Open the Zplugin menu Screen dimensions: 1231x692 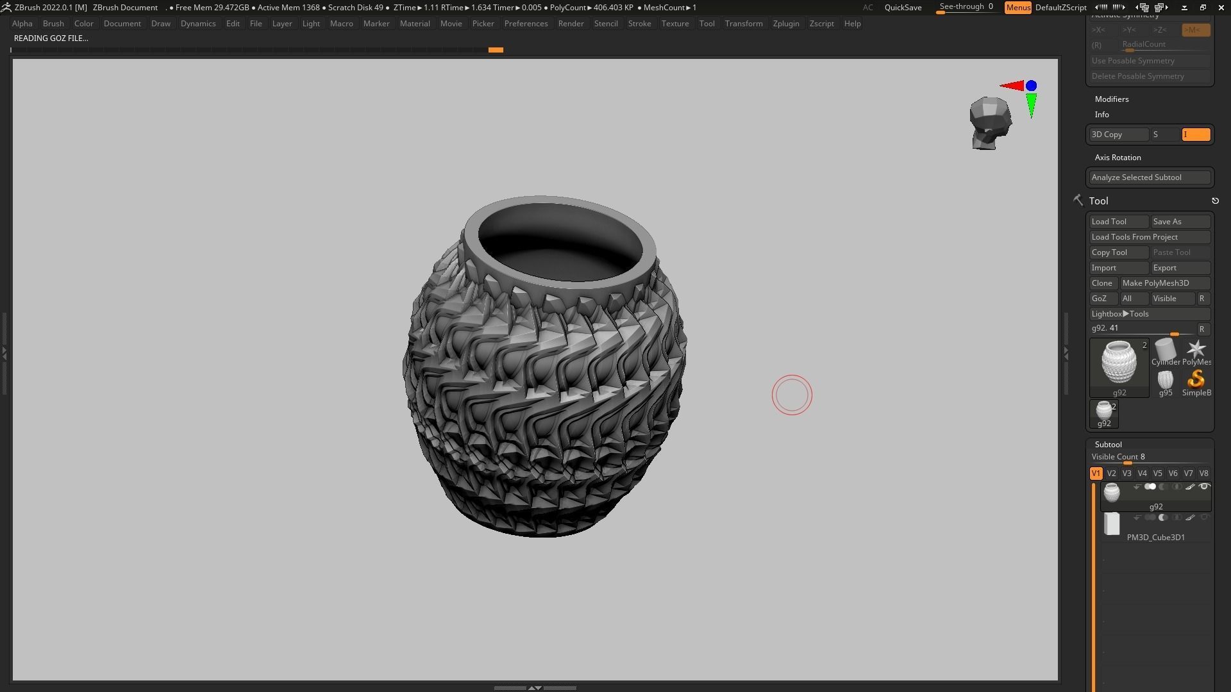(785, 24)
